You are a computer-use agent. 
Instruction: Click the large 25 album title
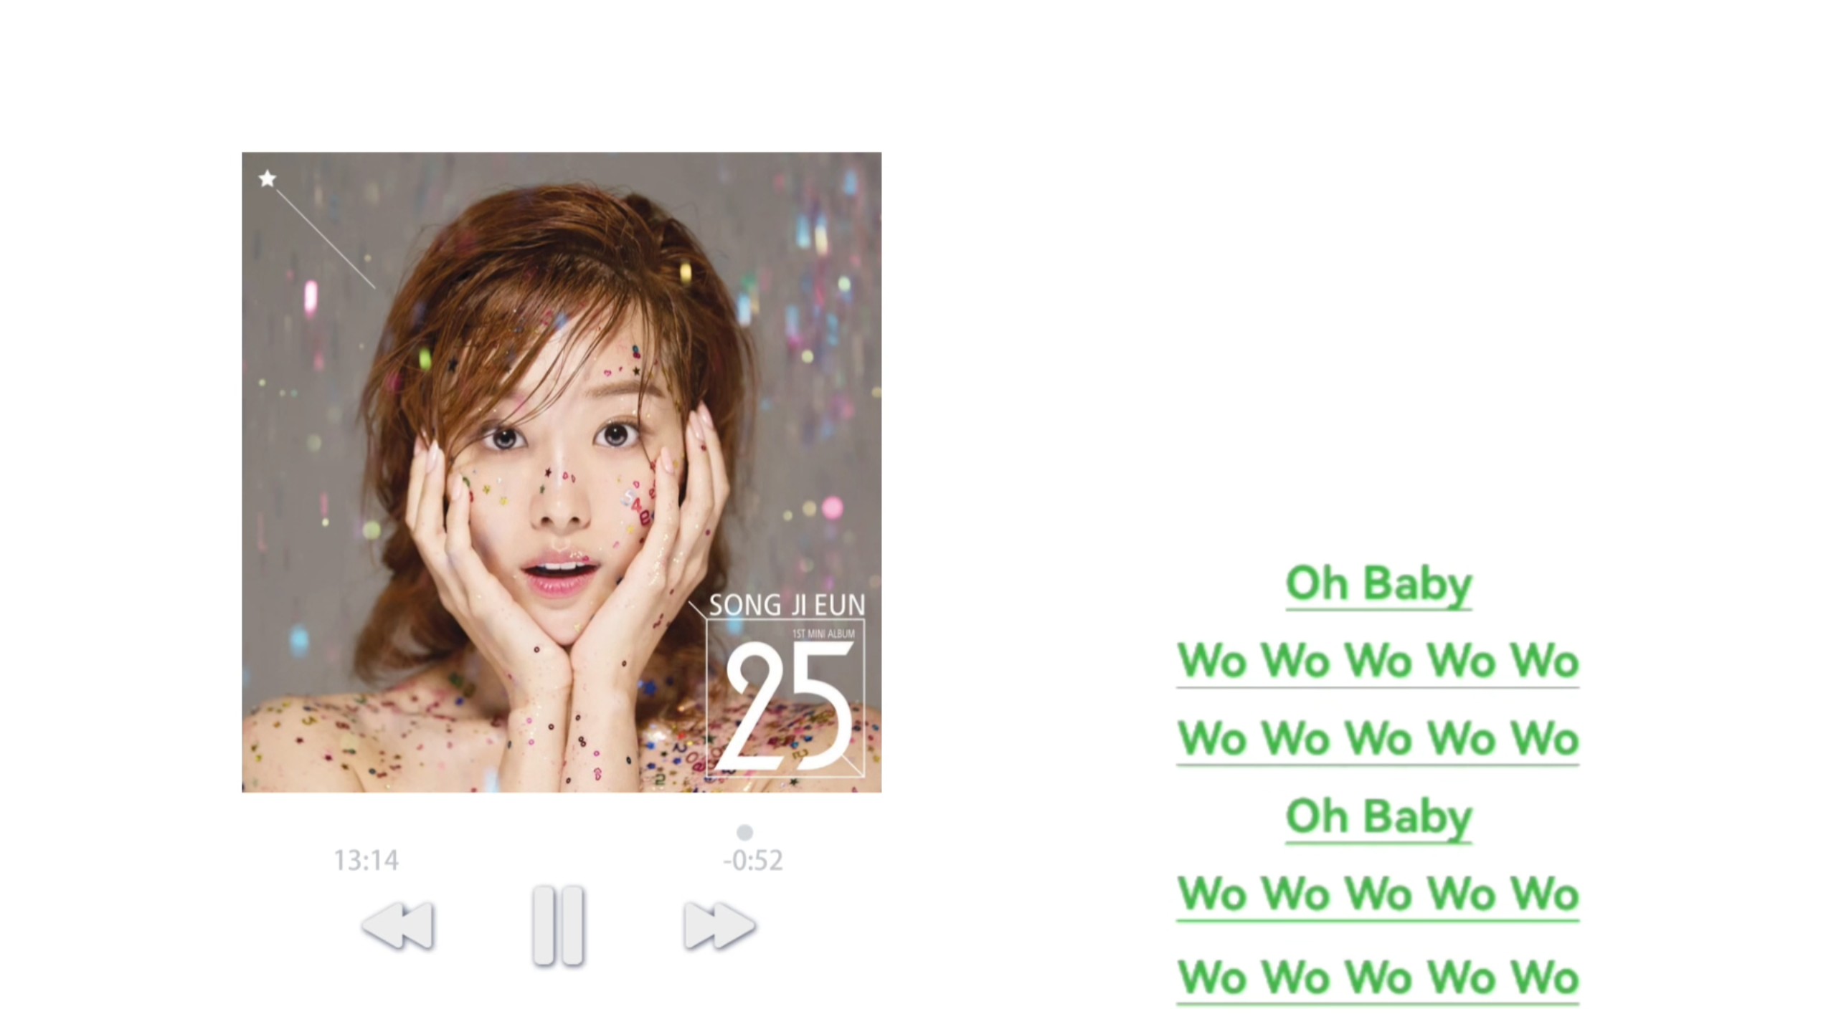[789, 706]
